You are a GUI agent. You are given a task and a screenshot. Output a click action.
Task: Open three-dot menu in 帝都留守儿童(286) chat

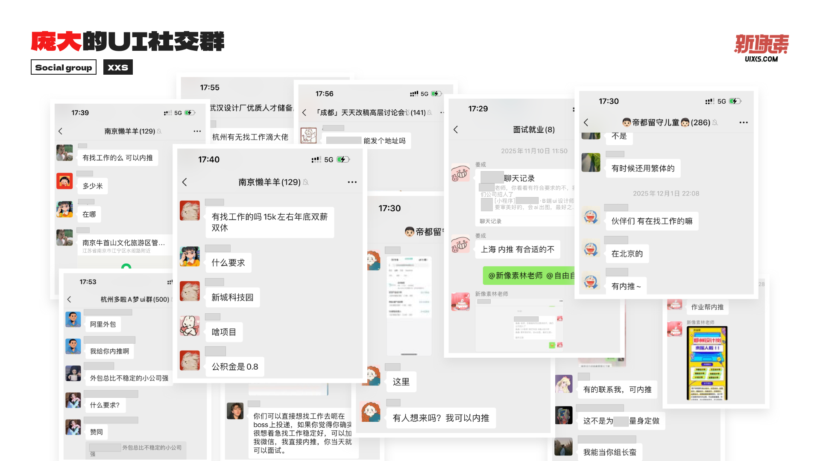(744, 123)
